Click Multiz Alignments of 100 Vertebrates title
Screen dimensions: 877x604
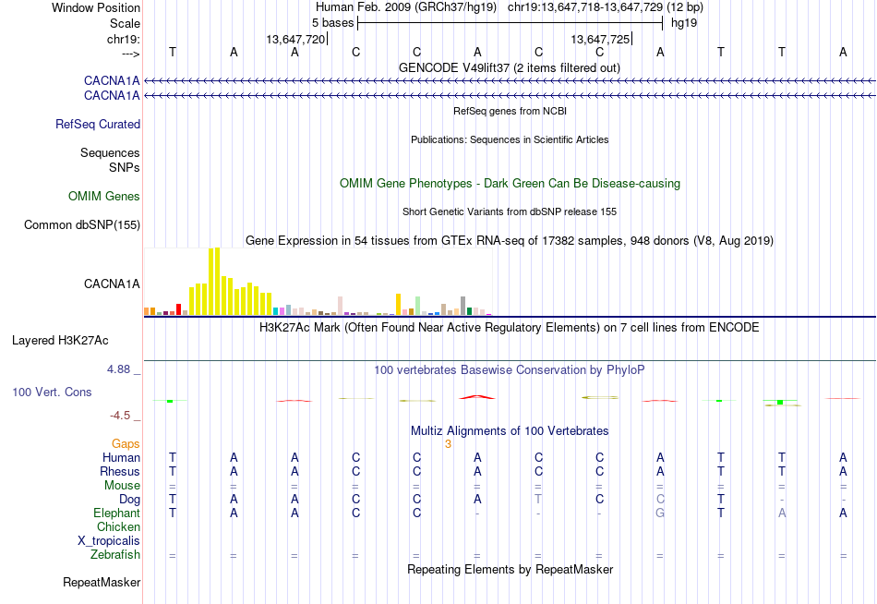click(510, 431)
